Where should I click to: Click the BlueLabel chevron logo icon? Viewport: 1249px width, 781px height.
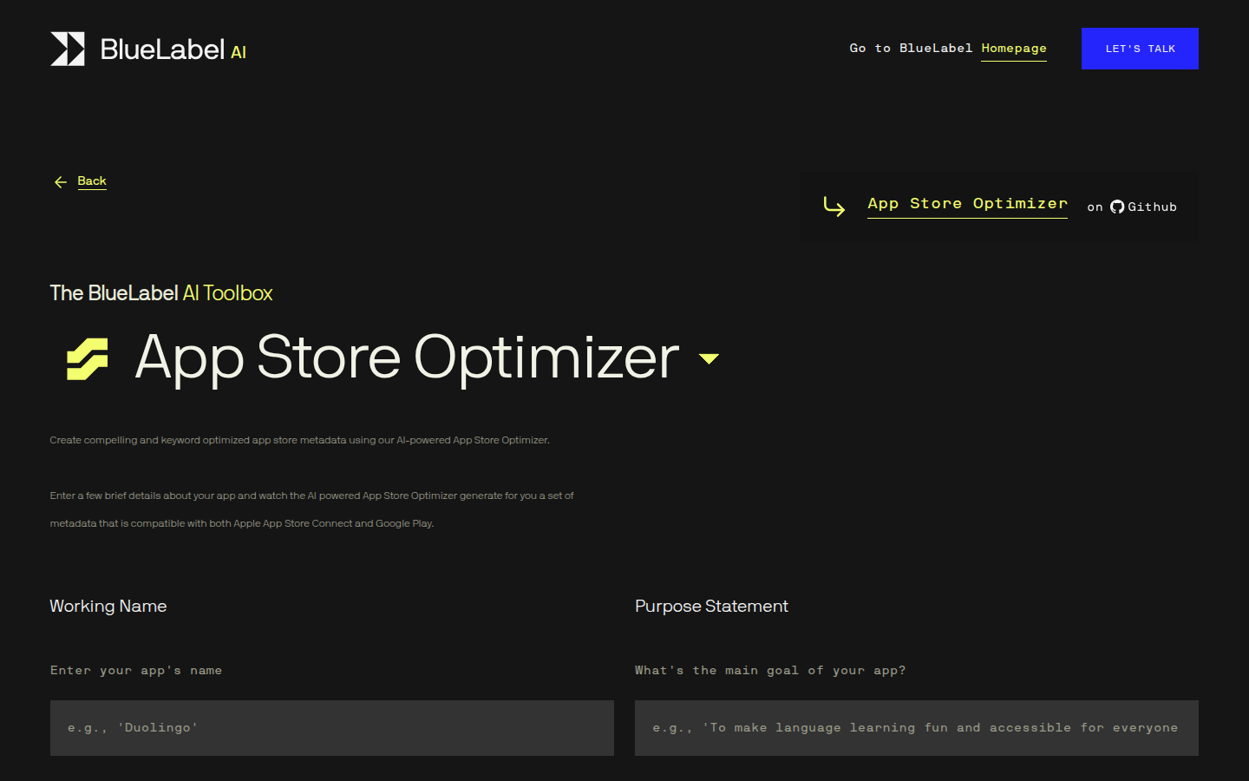[68, 49]
